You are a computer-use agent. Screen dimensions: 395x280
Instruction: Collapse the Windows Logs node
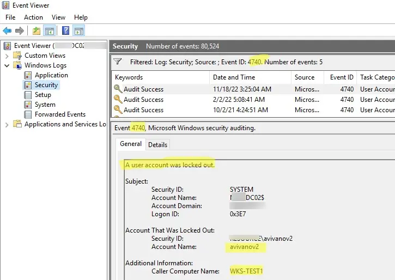coord(7,65)
